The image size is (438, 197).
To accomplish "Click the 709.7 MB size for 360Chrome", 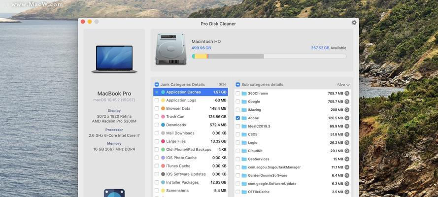I will pyautogui.click(x=336, y=94).
